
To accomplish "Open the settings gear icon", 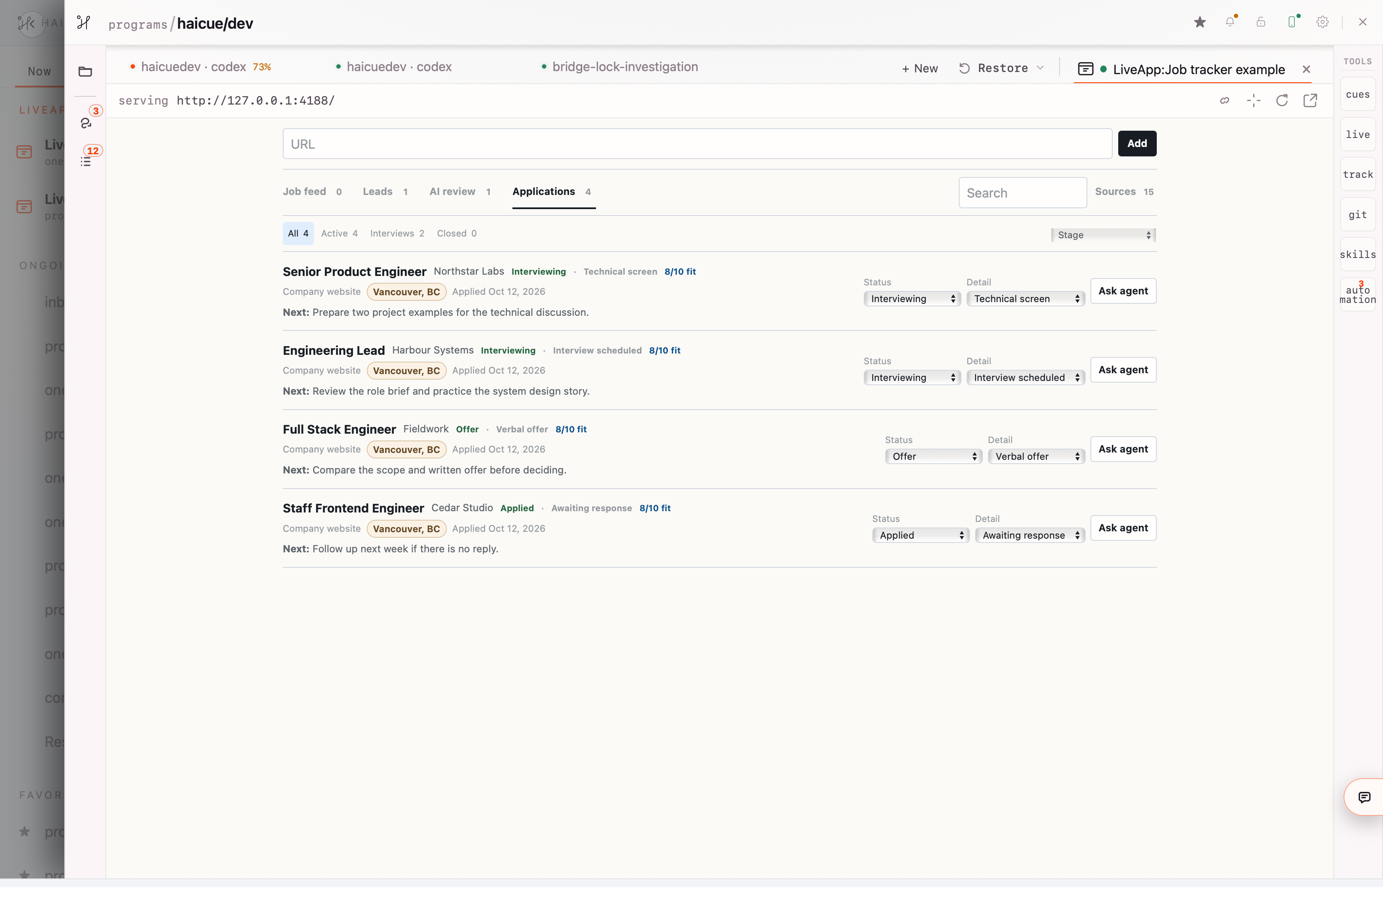I will click(x=1323, y=22).
